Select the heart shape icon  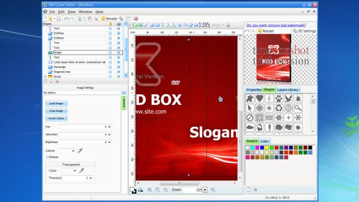[x=259, y=99]
